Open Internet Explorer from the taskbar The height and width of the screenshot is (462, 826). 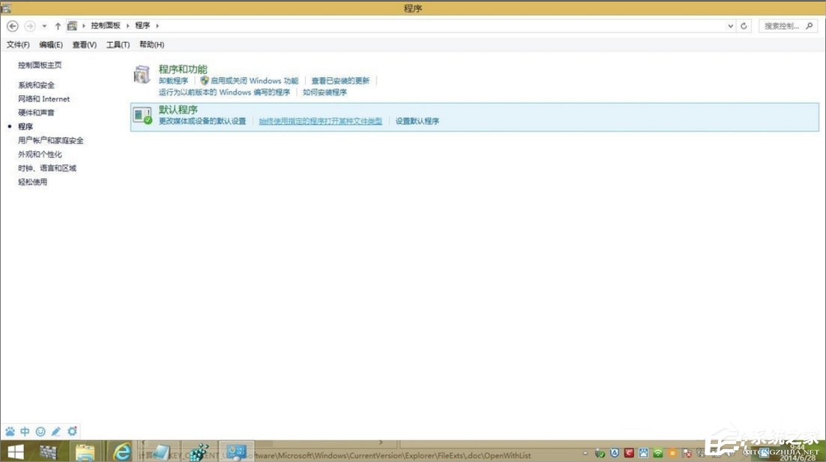[121, 451]
